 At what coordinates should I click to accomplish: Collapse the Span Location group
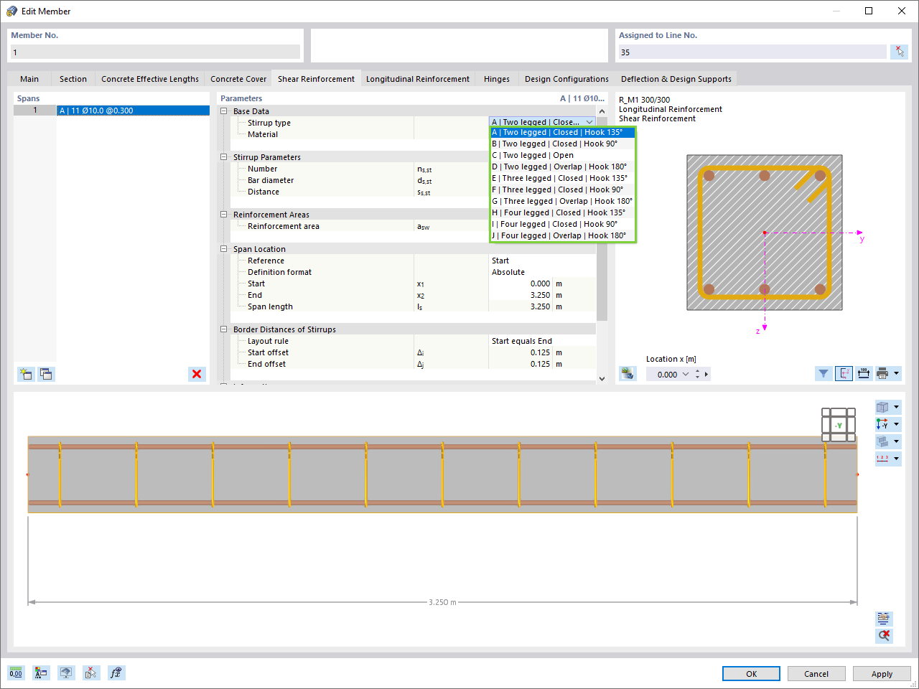(224, 249)
